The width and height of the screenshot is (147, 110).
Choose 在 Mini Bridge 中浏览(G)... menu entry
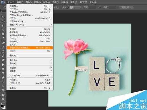pos(30,15)
